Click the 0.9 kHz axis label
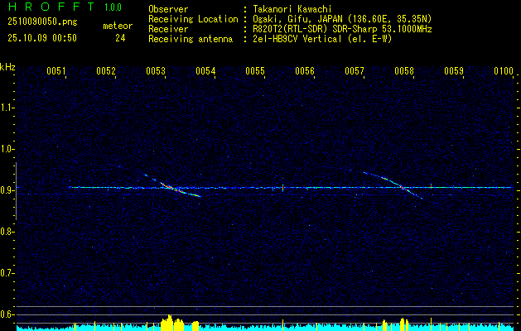This screenshot has height=331, width=521. [7, 190]
